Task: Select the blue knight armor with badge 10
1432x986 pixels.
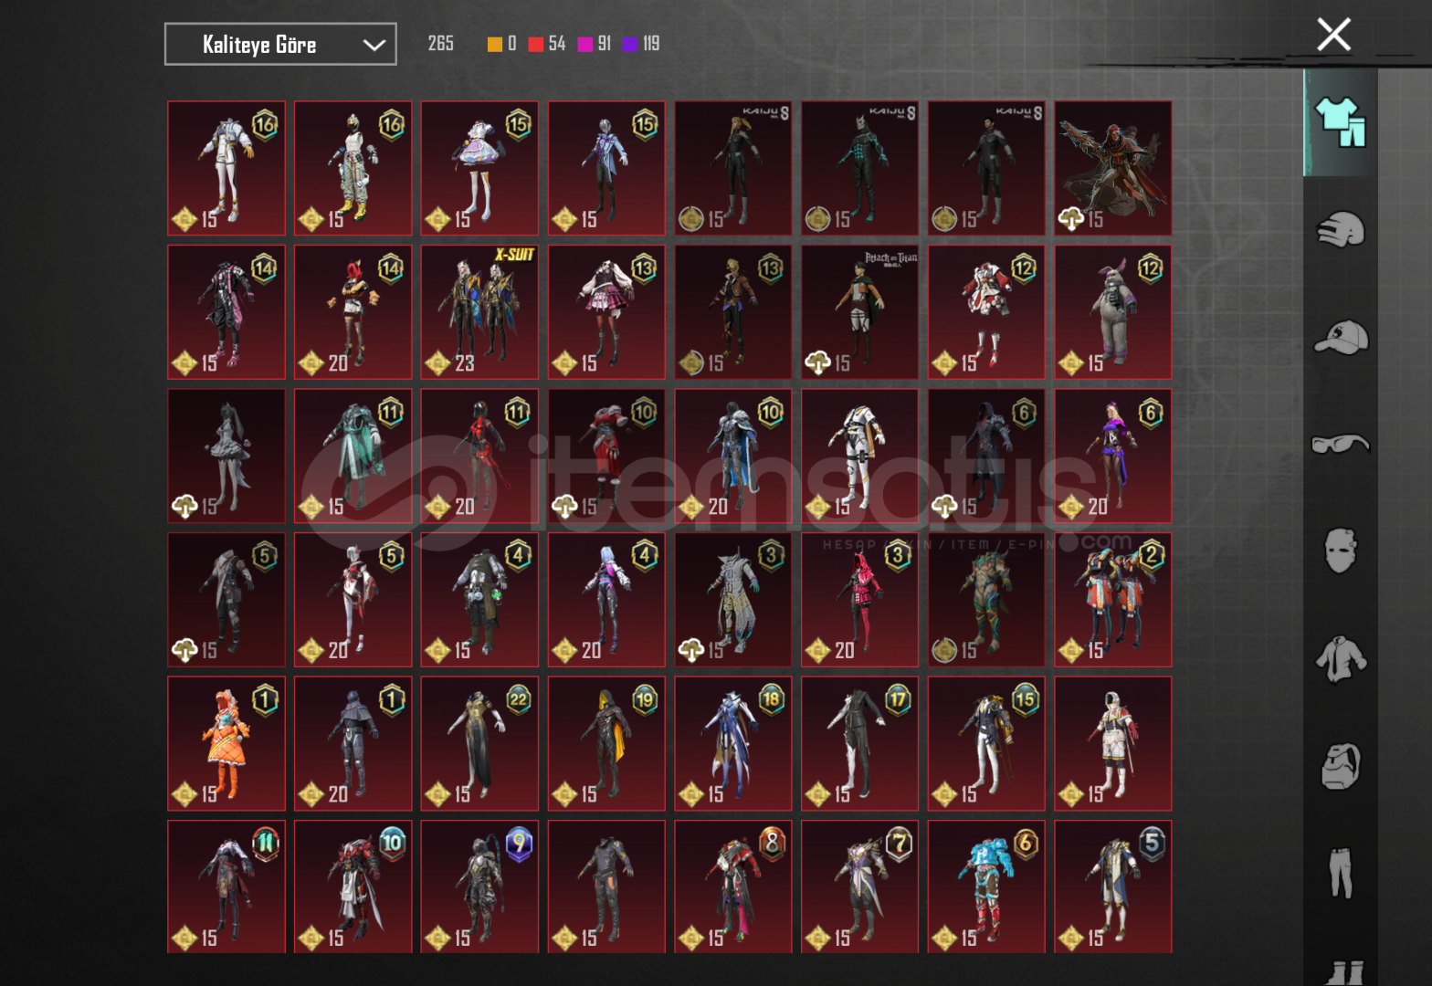Action: [x=733, y=456]
